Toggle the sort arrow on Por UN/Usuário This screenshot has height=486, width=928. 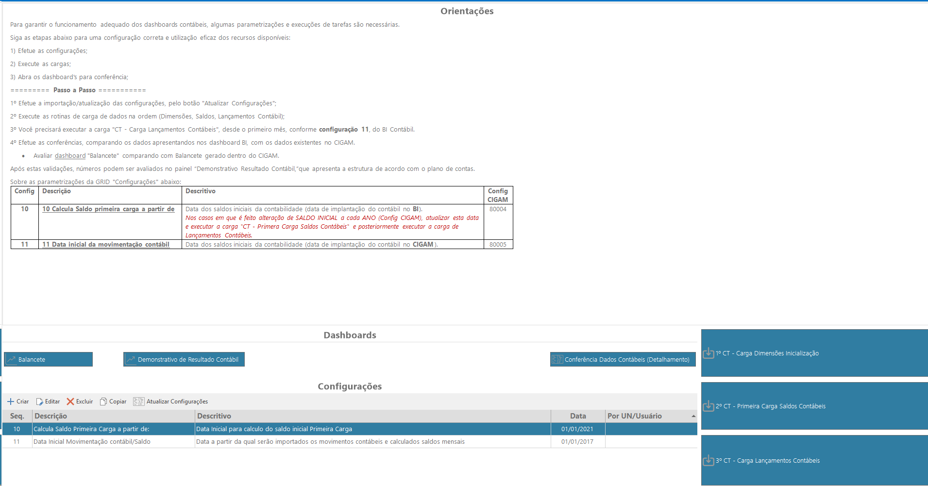(x=693, y=416)
